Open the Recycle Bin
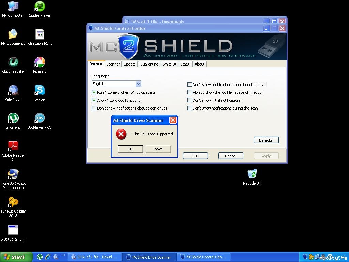 click(252, 177)
